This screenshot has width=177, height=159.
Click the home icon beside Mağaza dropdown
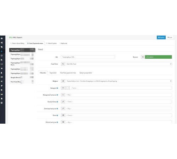click(63, 81)
